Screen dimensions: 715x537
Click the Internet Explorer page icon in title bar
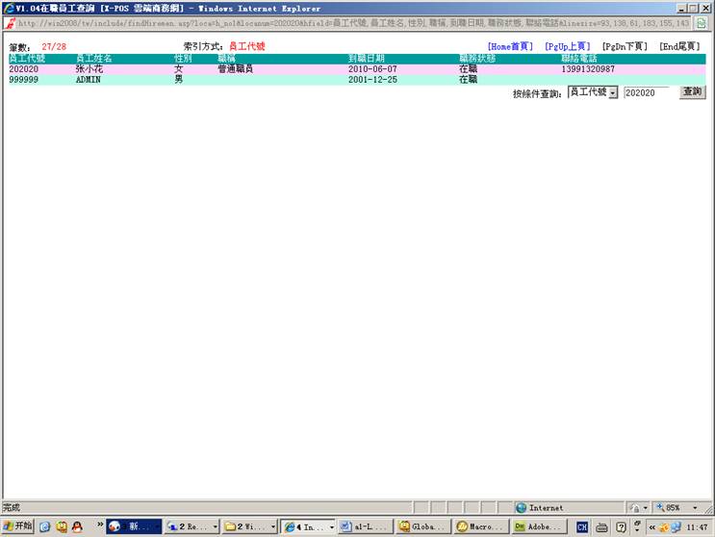[9, 8]
